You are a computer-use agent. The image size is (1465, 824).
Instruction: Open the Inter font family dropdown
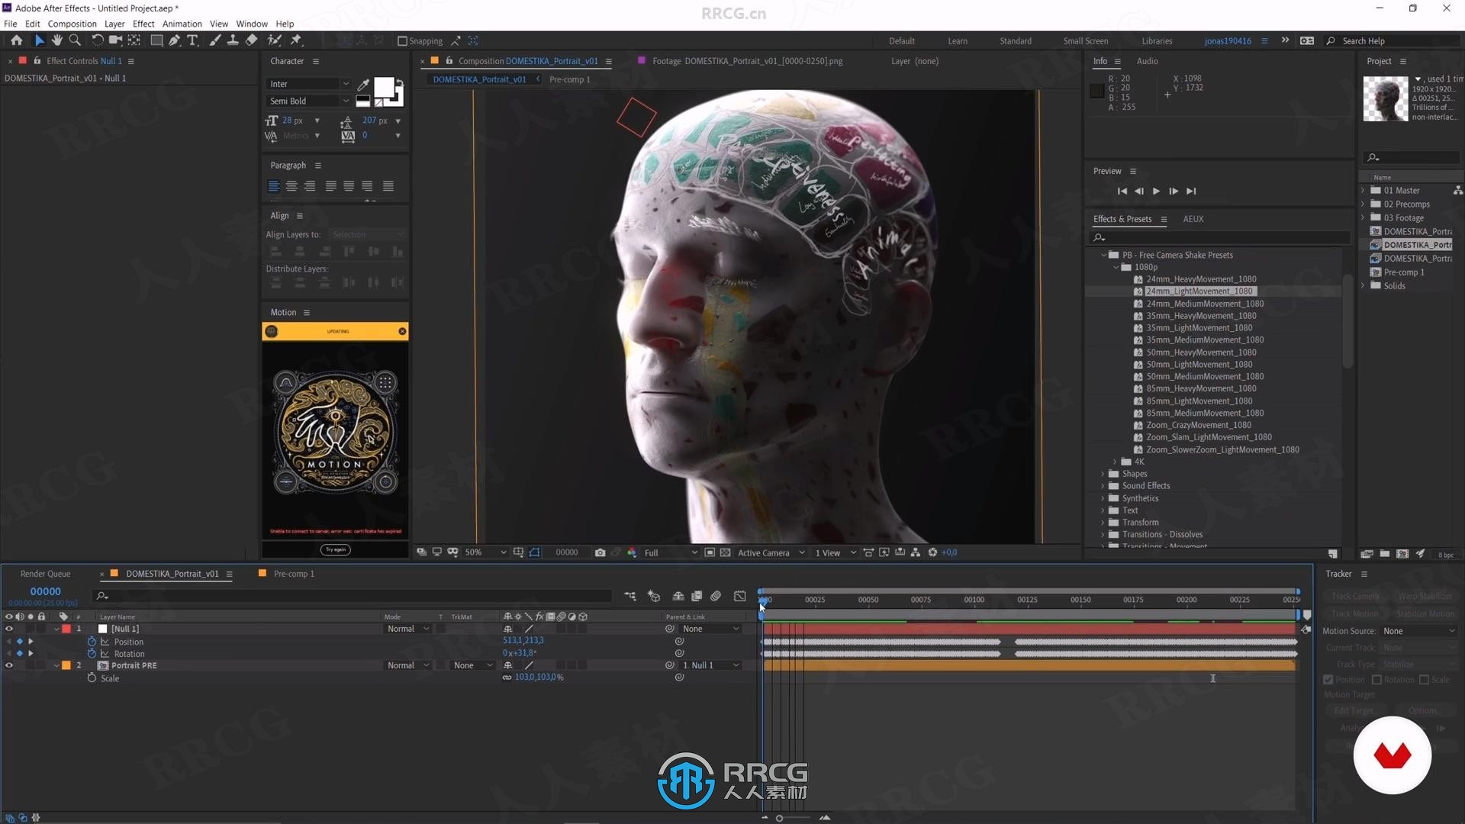(308, 84)
